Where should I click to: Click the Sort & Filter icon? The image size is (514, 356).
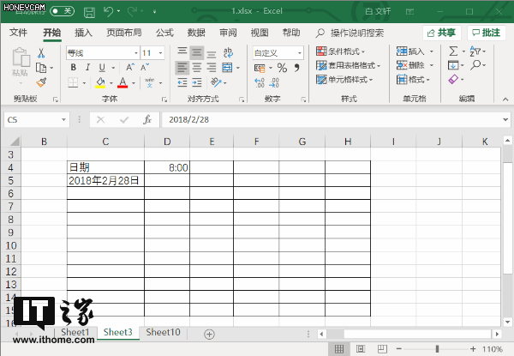tap(475, 51)
